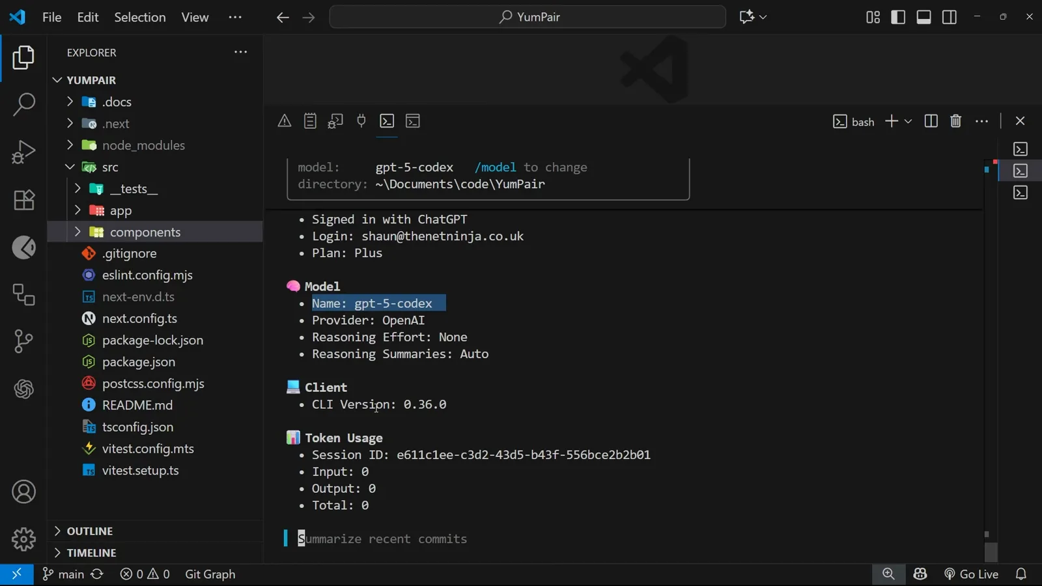The height and width of the screenshot is (586, 1042).
Task: Open the Manage settings gear
Action: (24, 539)
